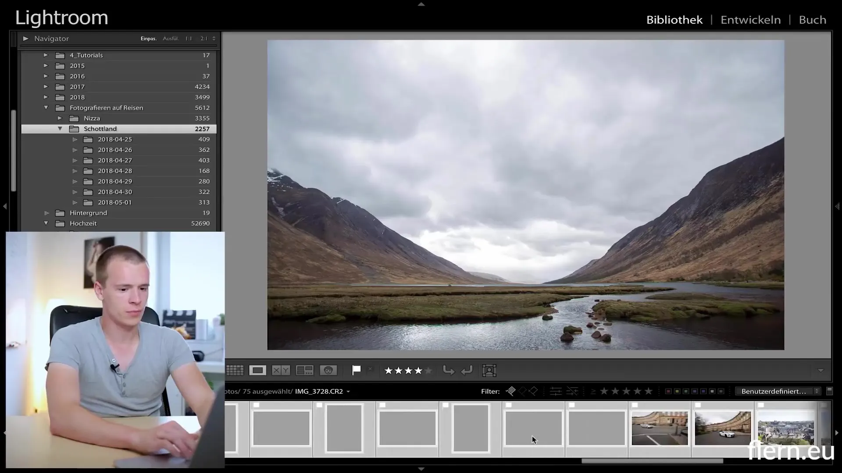Select 2:1 zoom in Navigator
Image resolution: width=842 pixels, height=473 pixels.
point(204,39)
